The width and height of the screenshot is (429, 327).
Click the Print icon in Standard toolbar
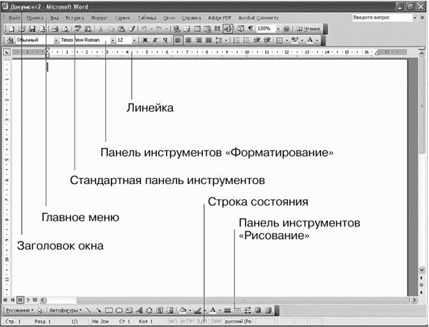pyautogui.click(x=55, y=29)
